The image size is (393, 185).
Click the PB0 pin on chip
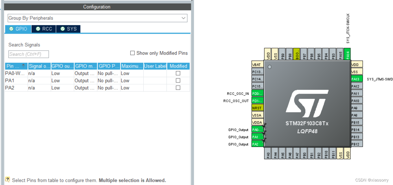304,153
